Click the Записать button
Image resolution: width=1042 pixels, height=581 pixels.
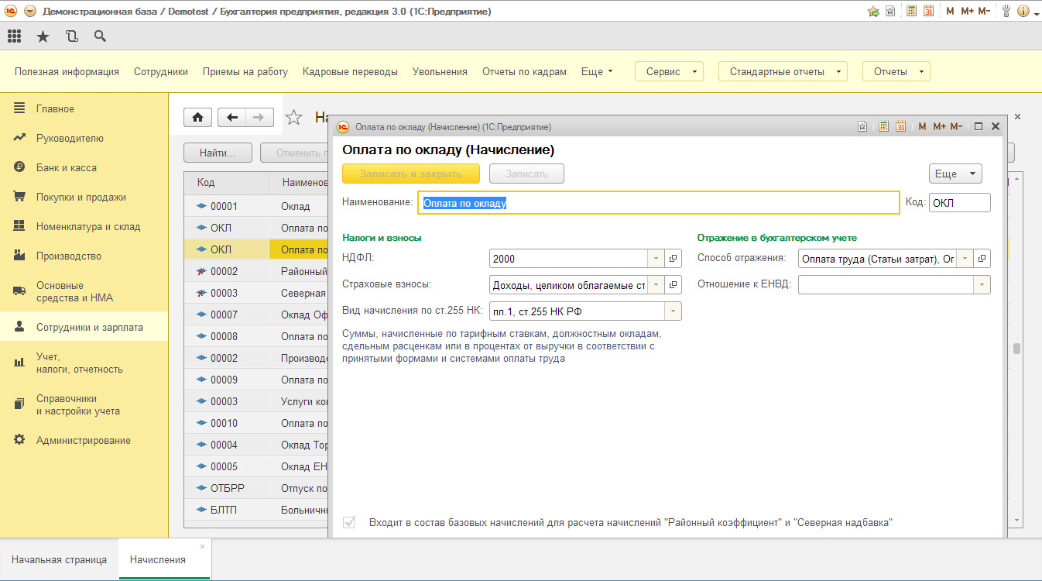pyautogui.click(x=526, y=174)
